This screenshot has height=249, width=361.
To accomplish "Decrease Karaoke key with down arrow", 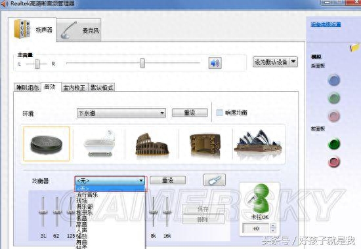I will [x=273, y=231].
